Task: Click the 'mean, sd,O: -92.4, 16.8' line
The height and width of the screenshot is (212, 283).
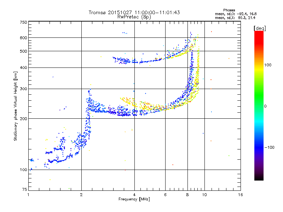Action: [236, 14]
